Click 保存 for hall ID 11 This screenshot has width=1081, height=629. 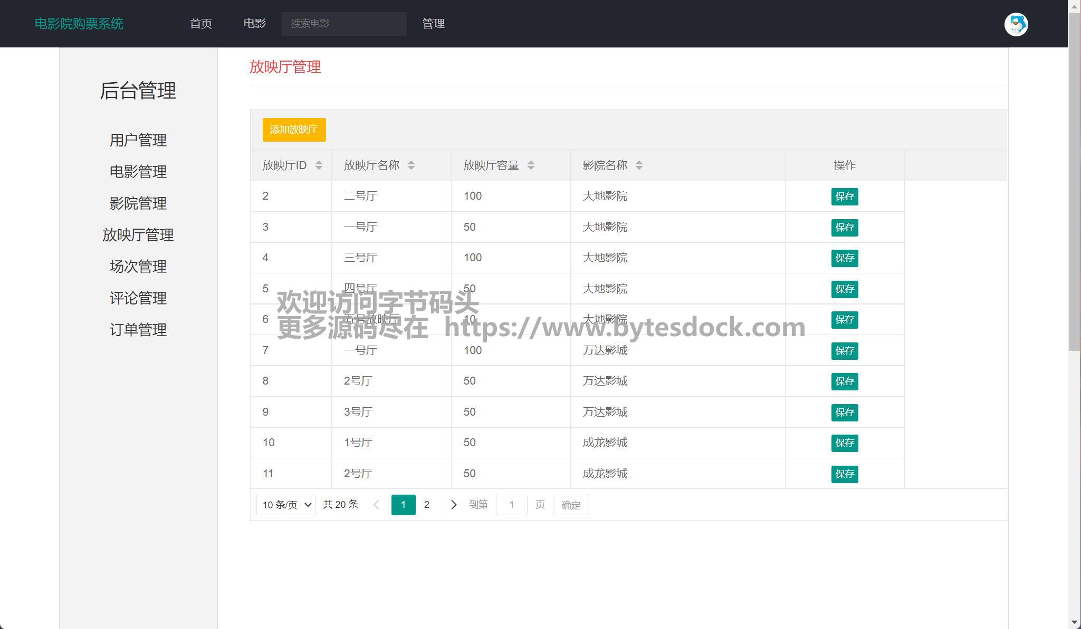coord(844,474)
